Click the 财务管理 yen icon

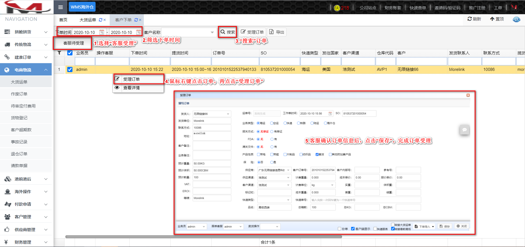[6, 242]
